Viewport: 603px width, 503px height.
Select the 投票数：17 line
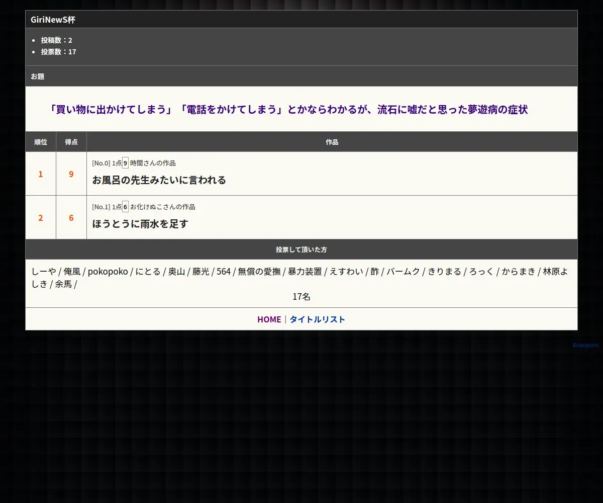tap(58, 52)
